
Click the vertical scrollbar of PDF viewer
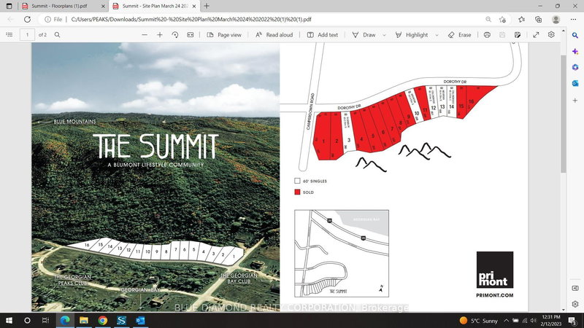pyautogui.click(x=563, y=146)
